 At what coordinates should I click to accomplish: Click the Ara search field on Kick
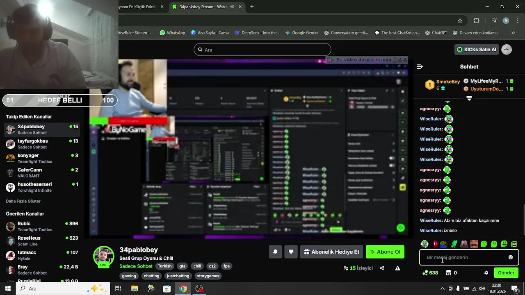coord(262,50)
